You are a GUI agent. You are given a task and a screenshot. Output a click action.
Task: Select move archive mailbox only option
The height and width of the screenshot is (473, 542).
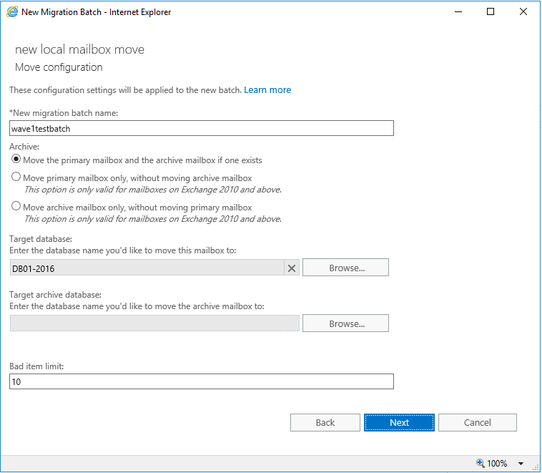tap(16, 206)
